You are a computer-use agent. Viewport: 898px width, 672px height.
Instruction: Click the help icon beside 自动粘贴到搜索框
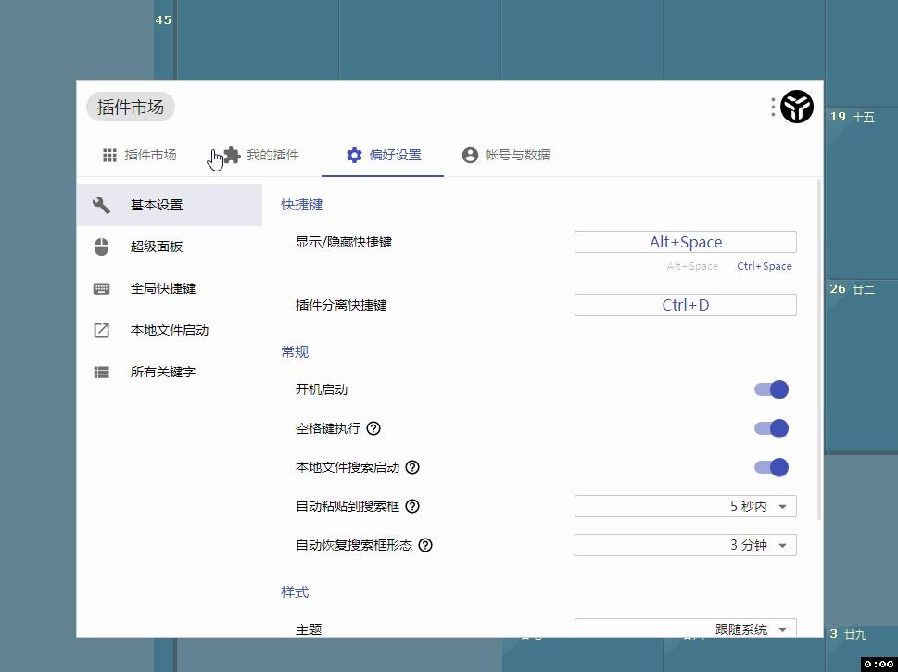pos(411,506)
